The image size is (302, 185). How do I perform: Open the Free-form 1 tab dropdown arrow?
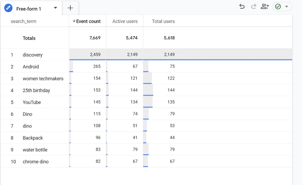55,8
